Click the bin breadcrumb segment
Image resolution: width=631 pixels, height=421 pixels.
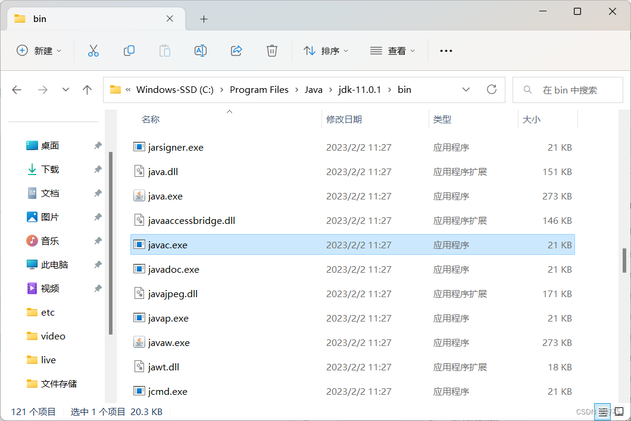[x=404, y=90]
